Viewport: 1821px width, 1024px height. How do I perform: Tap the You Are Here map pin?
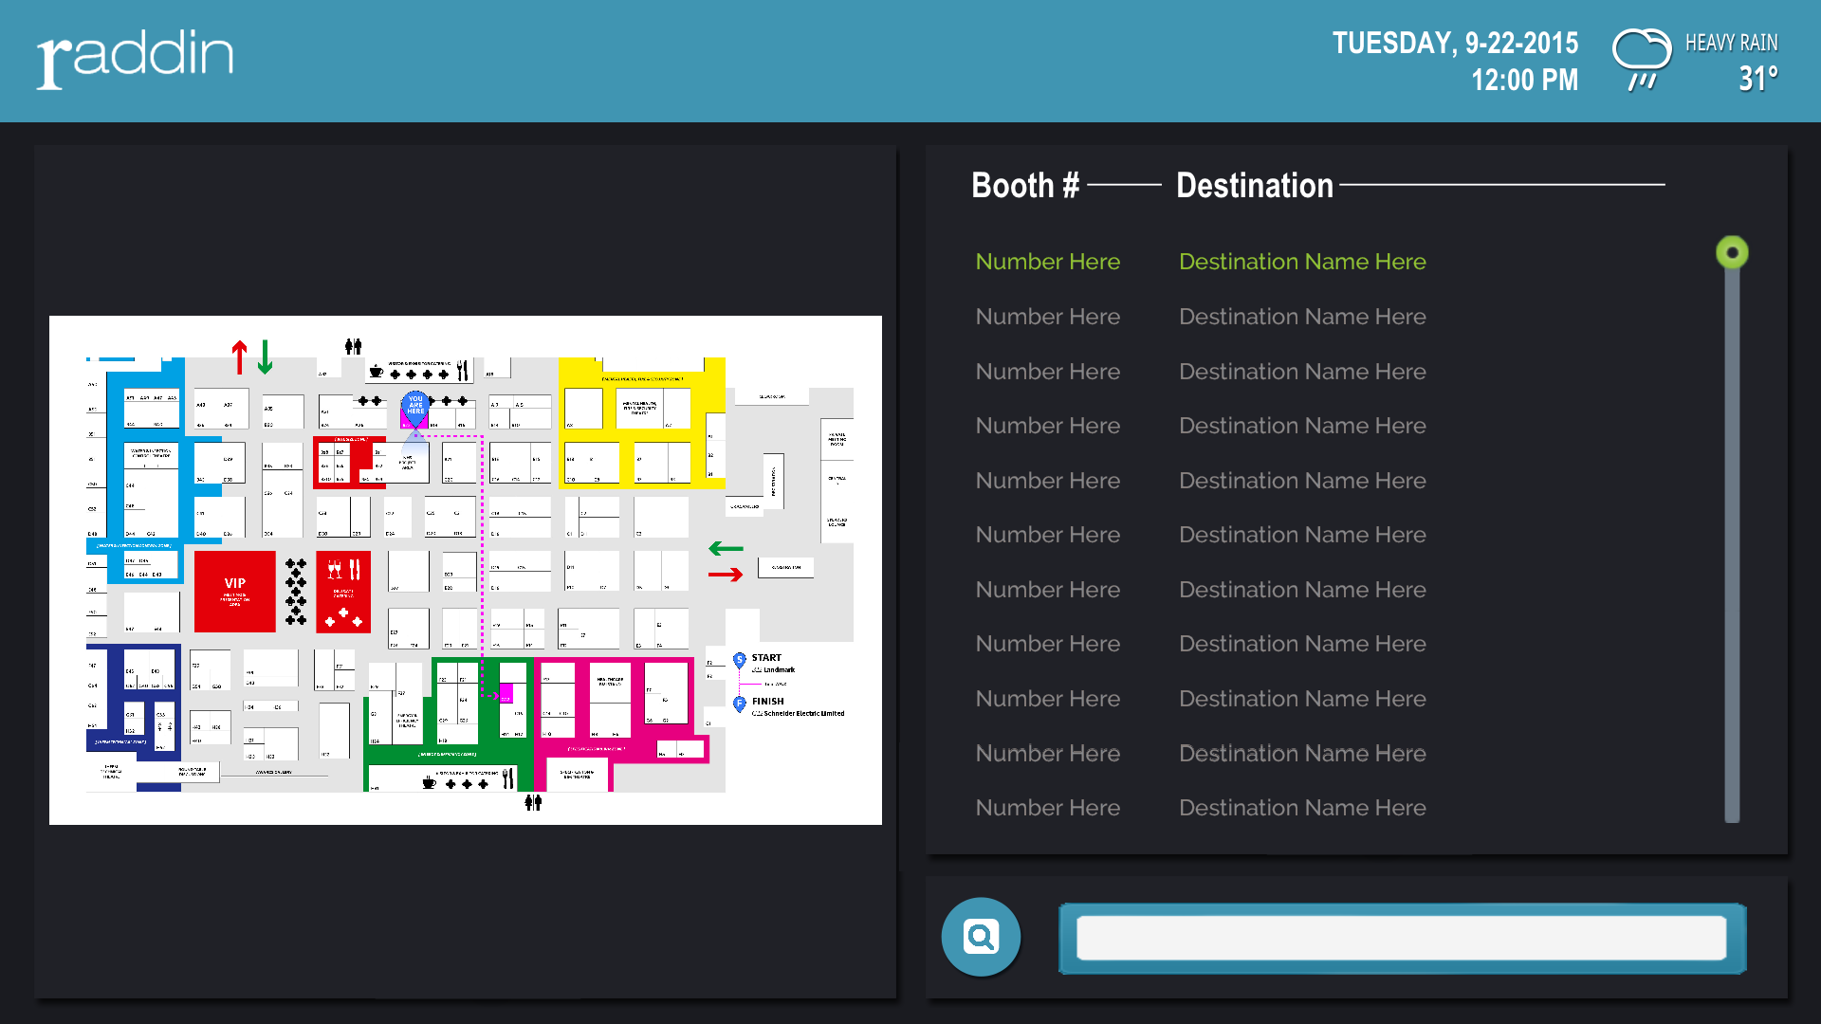pyautogui.click(x=414, y=406)
